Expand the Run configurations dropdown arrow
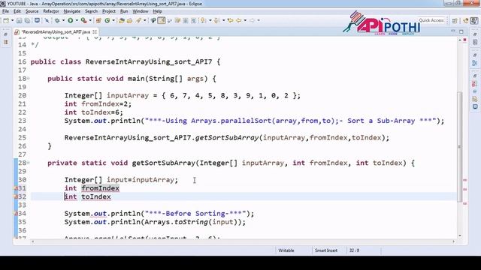Viewport: 481px width, 270px height. (x=77, y=20)
